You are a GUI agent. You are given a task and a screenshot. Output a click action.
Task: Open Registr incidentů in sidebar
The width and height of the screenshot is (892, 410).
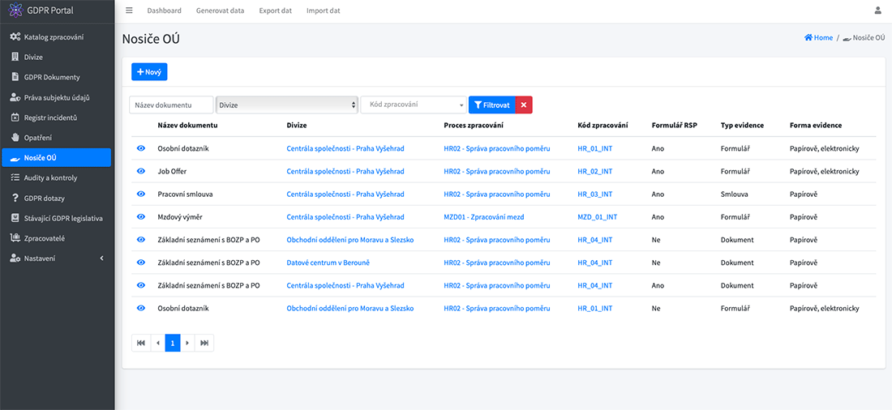tap(50, 117)
